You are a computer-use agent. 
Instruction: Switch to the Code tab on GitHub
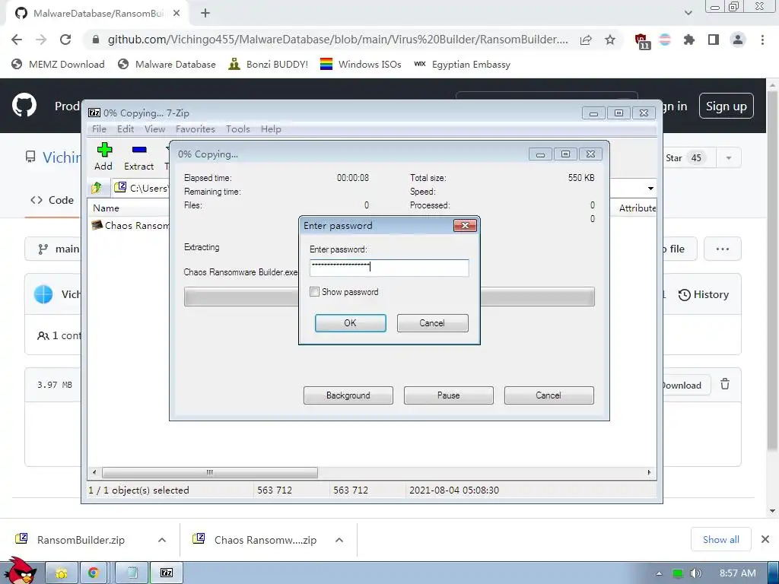[52, 200]
